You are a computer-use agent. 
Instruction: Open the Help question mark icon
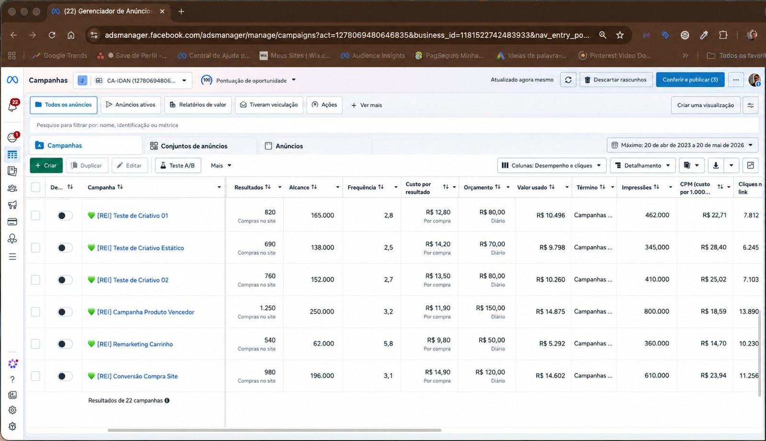(12, 379)
